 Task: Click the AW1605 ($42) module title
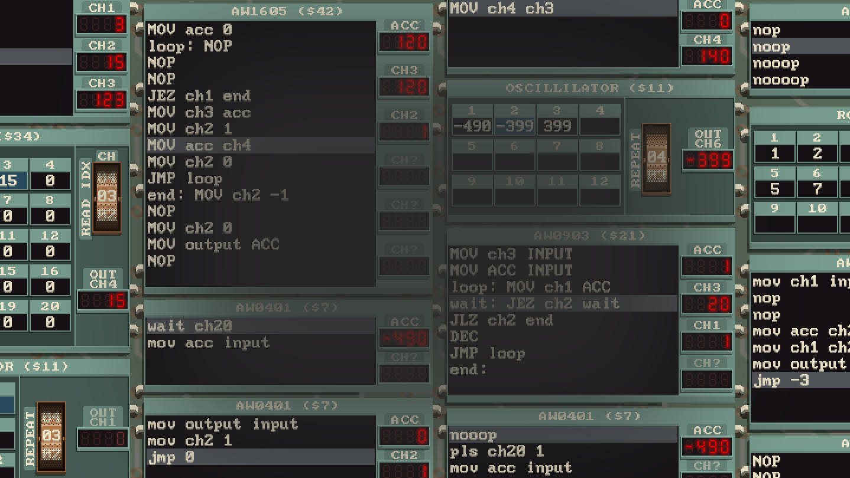[x=287, y=11]
